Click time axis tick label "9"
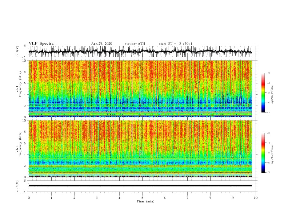288x222 pixels. click(233, 198)
